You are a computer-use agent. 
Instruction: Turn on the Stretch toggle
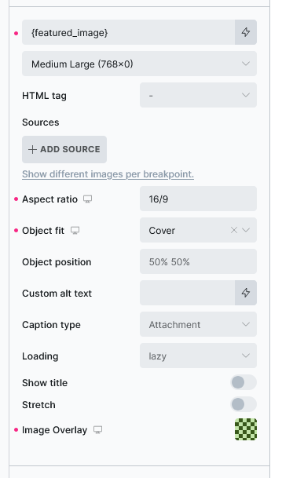click(x=244, y=404)
